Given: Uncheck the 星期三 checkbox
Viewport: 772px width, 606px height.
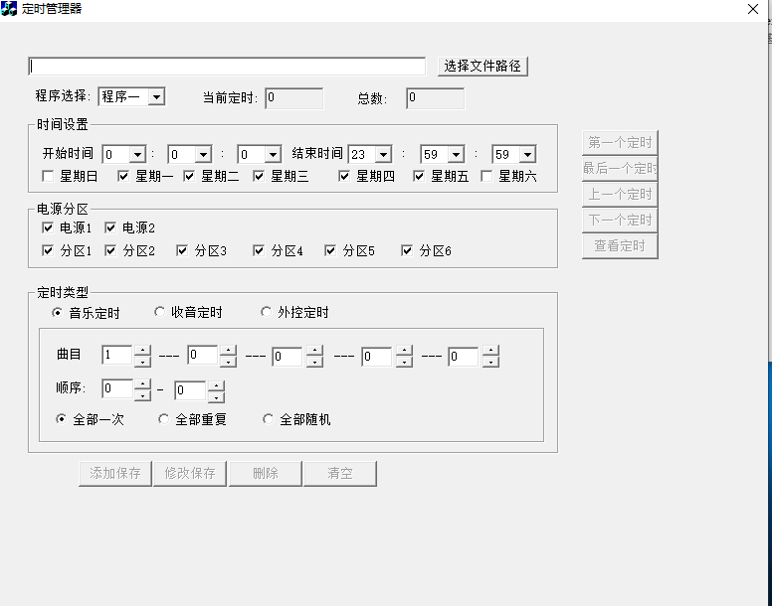Looking at the screenshot, I should pyautogui.click(x=259, y=176).
